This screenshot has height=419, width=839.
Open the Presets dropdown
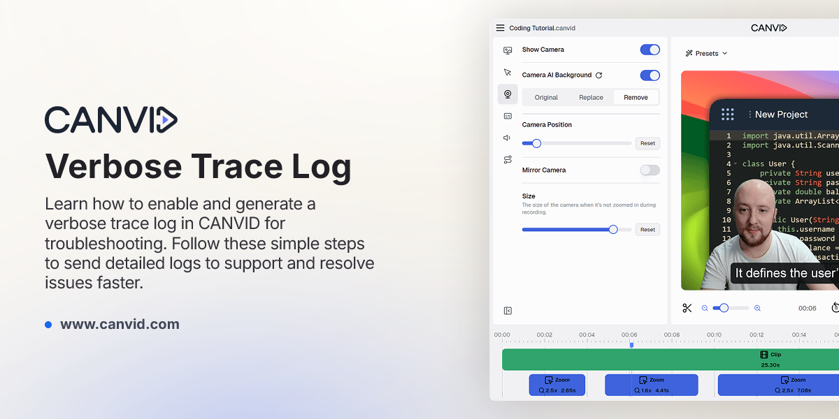[x=706, y=53]
